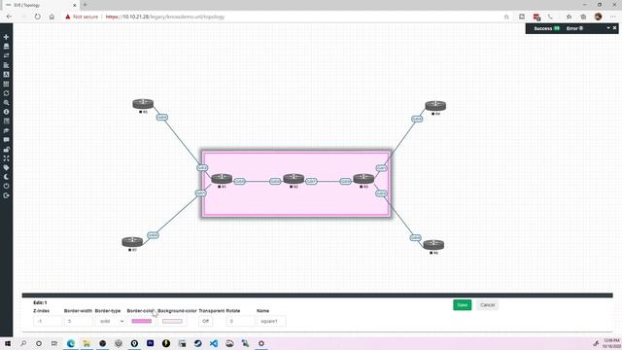The height and width of the screenshot is (350, 622).
Task: Open browser settings ellipsis menu
Action: point(613,17)
